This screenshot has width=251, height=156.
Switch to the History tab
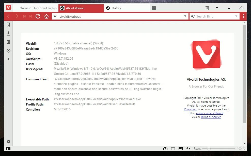point(127,8)
